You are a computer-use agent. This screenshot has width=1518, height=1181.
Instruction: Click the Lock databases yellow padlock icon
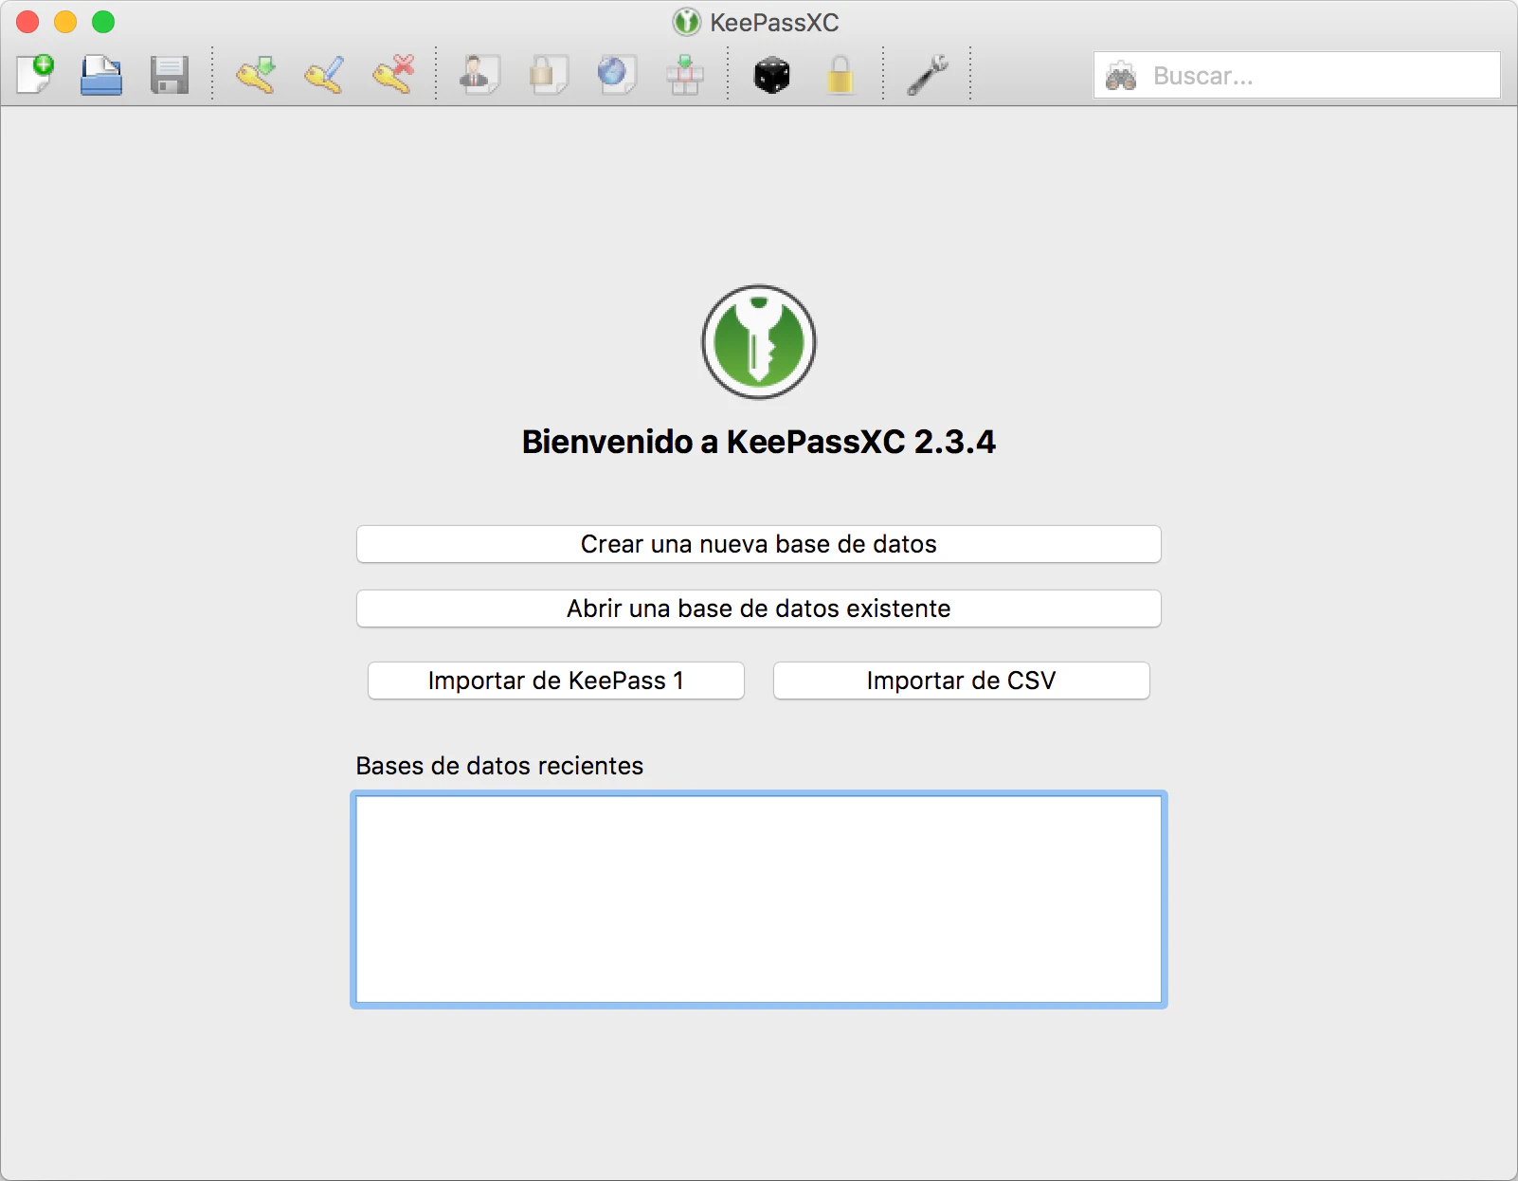(840, 75)
